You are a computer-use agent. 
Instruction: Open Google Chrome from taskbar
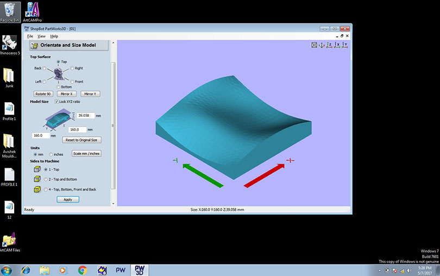tap(82, 271)
